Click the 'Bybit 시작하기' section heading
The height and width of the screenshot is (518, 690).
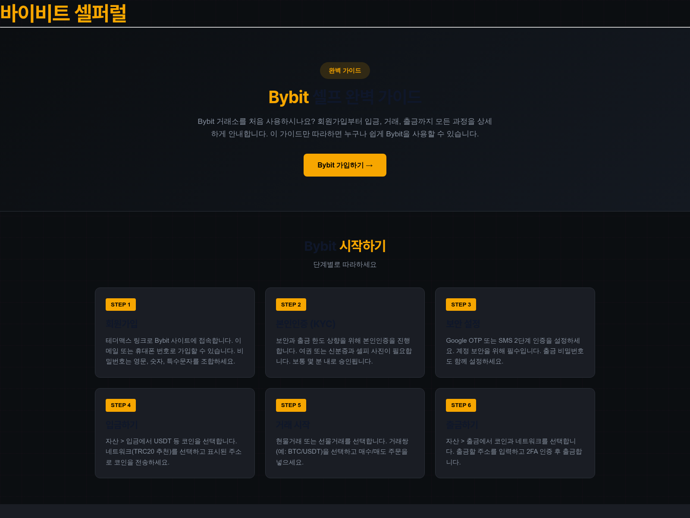coord(345,246)
